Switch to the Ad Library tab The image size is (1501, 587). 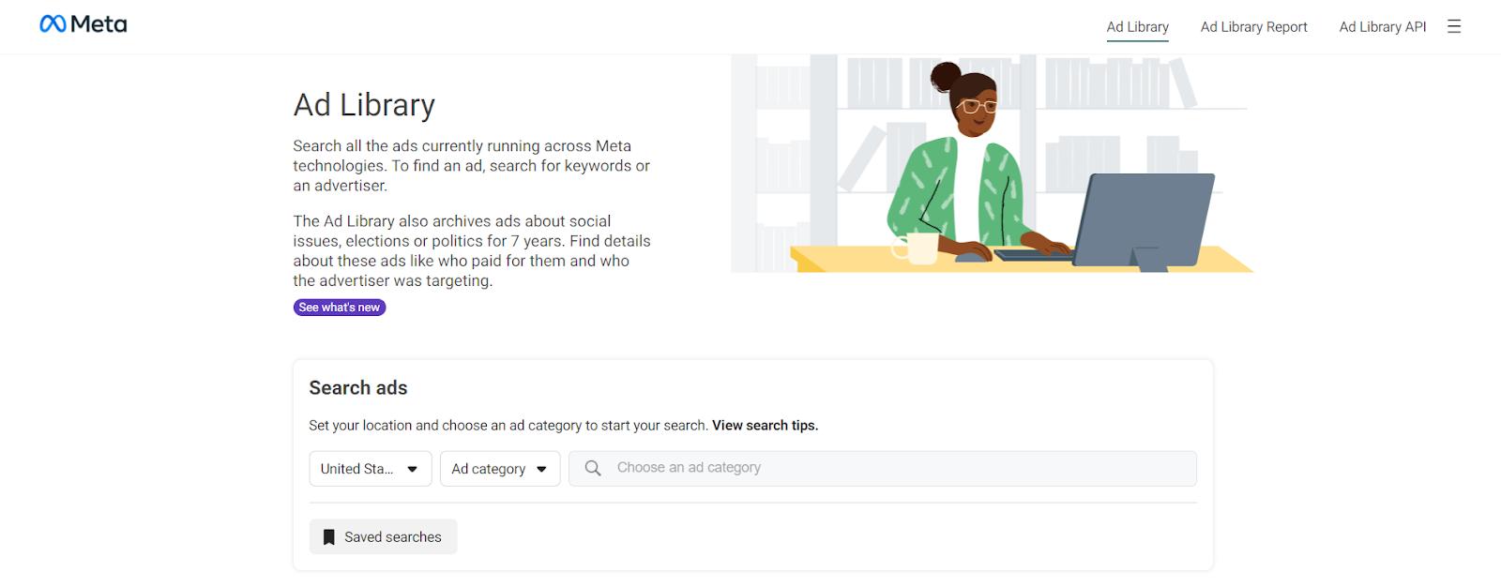click(1137, 27)
